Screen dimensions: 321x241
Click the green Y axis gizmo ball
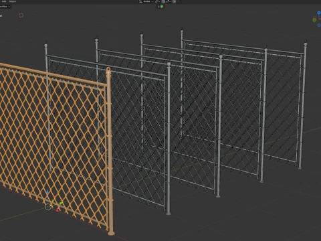(x=314, y=20)
